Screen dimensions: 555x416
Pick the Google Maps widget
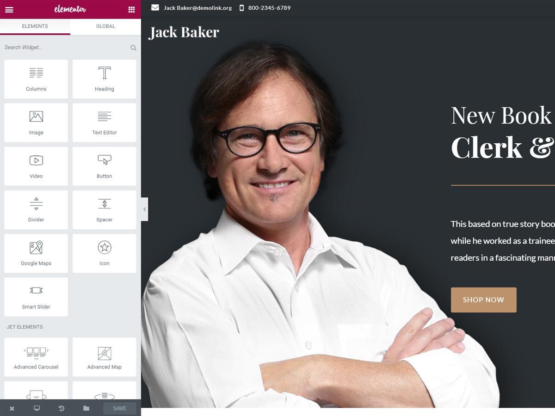click(36, 253)
